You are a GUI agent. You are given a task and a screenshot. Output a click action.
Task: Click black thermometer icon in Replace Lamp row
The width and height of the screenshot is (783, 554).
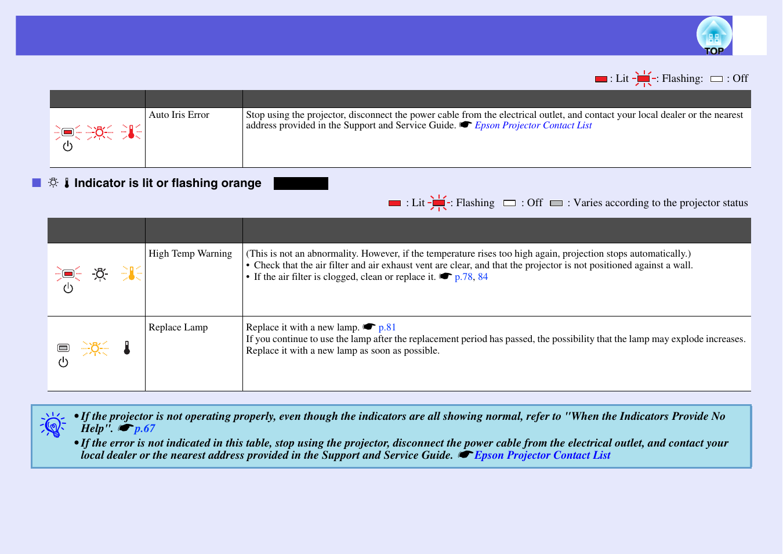pyautogui.click(x=127, y=348)
